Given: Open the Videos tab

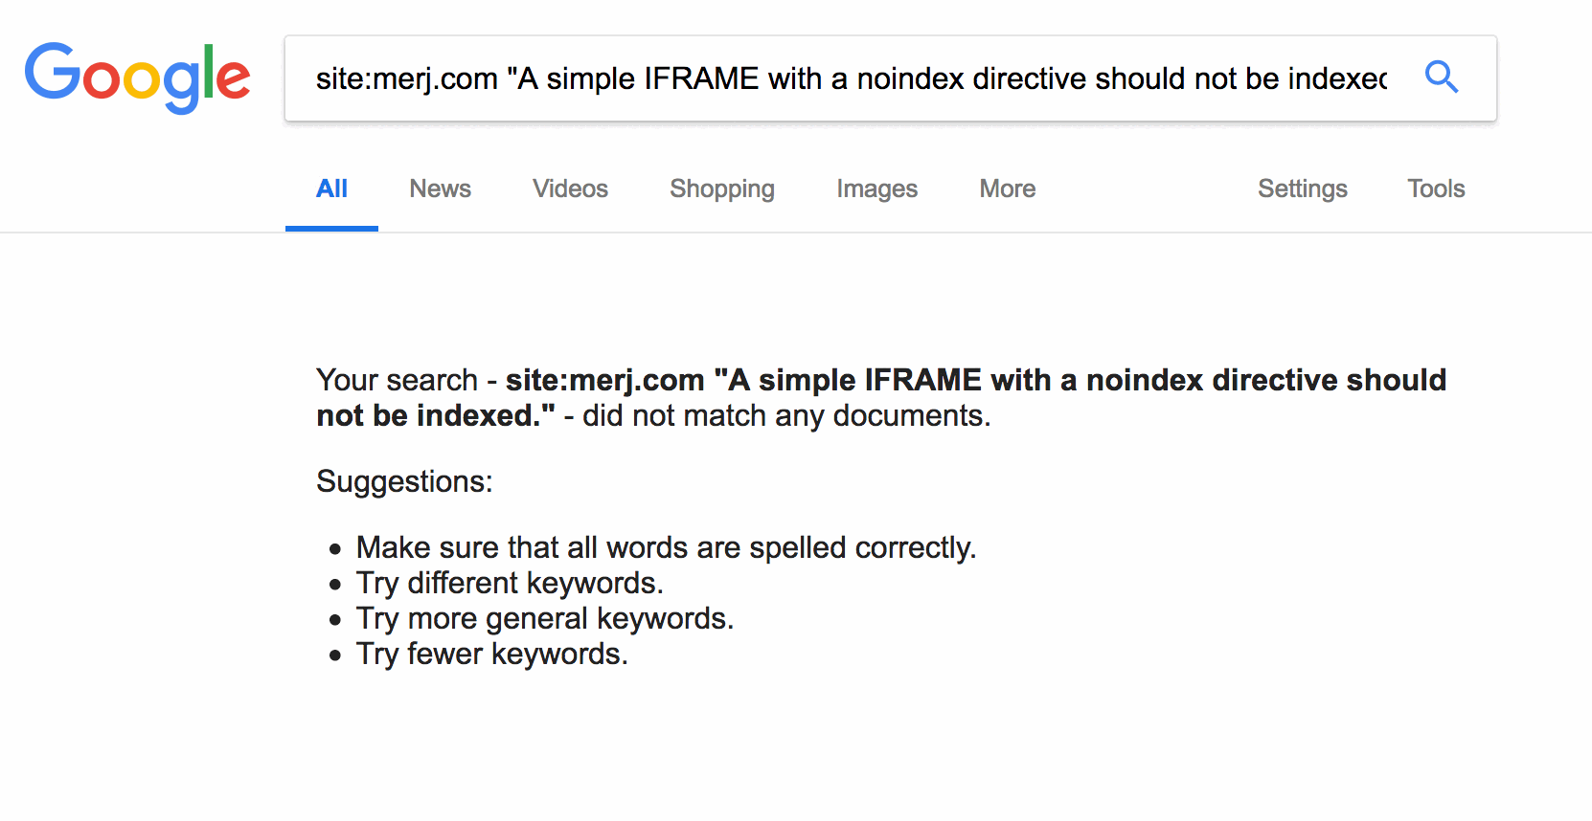Looking at the screenshot, I should pyautogui.click(x=570, y=189).
